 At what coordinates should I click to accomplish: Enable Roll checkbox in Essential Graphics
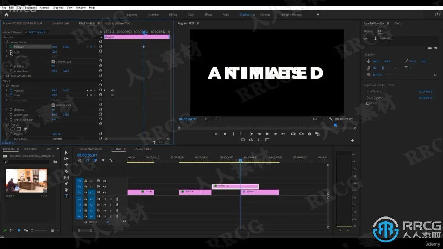tap(368, 103)
